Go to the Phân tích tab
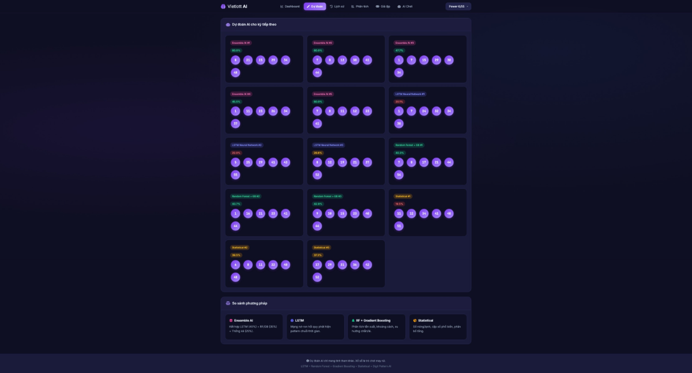The height and width of the screenshot is (373, 692). pyautogui.click(x=359, y=6)
